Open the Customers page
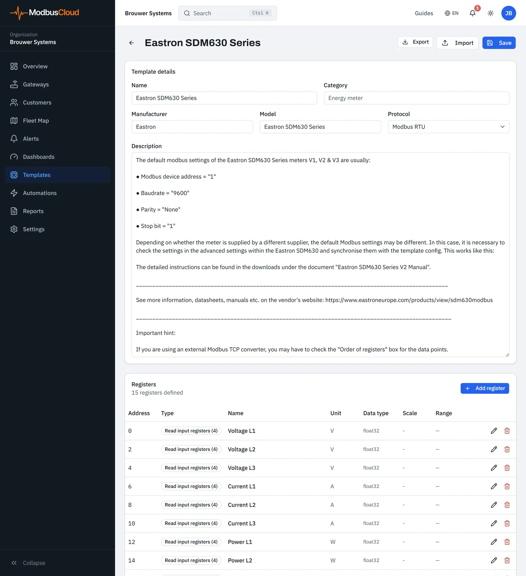This screenshot has height=576, width=526. [x=58, y=102]
